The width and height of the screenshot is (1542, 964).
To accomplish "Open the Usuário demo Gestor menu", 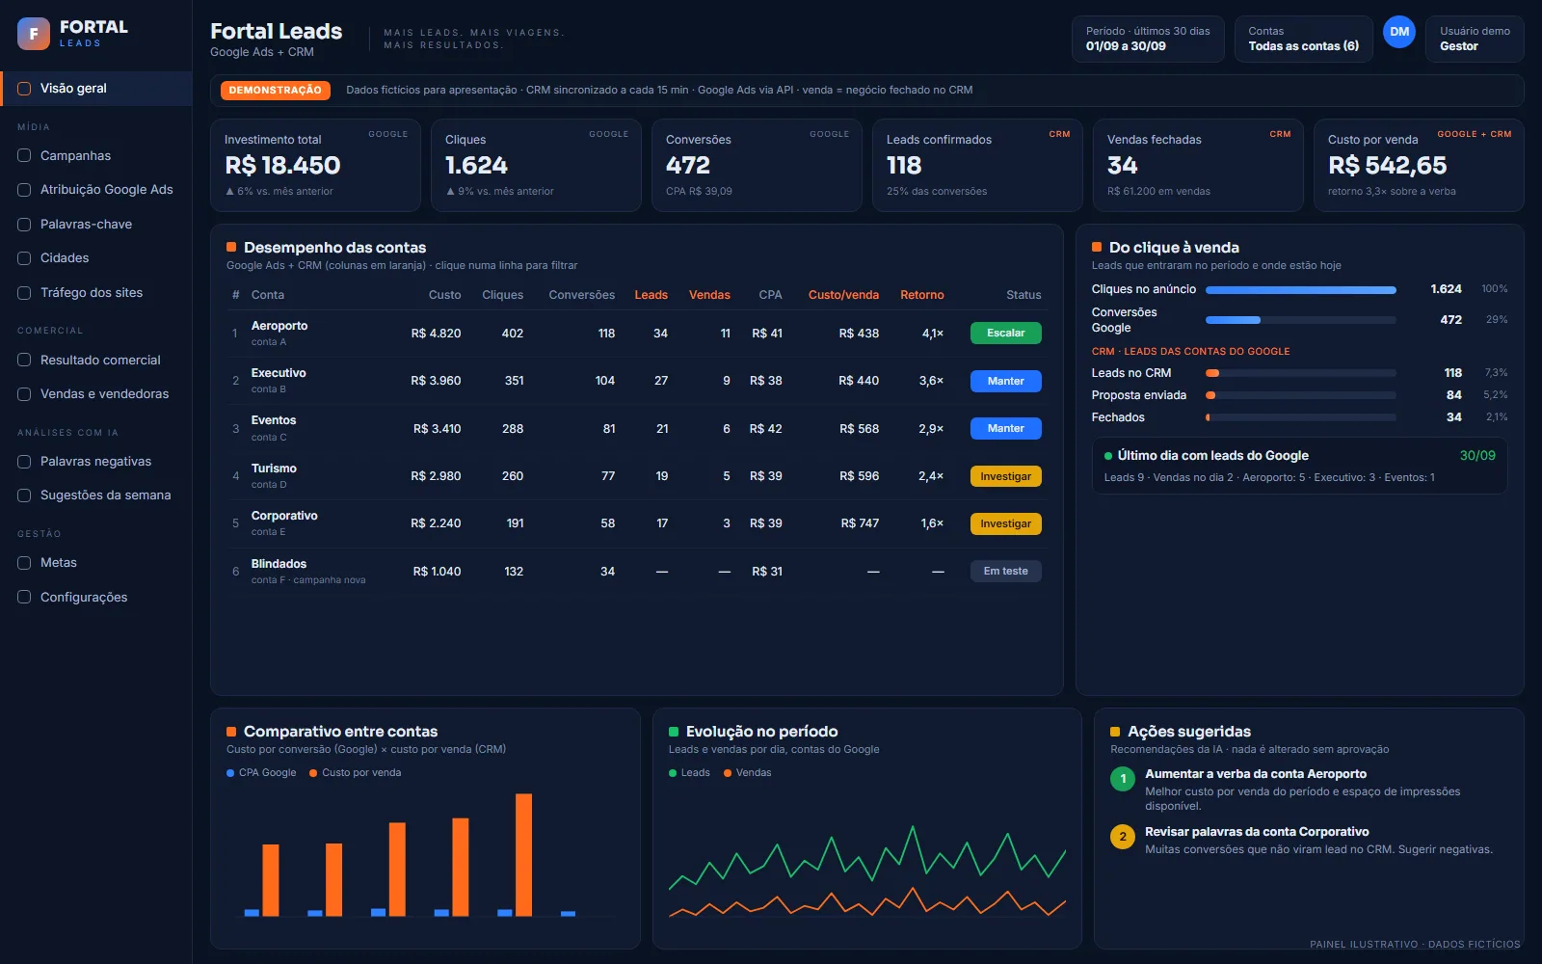I will pos(1475,39).
